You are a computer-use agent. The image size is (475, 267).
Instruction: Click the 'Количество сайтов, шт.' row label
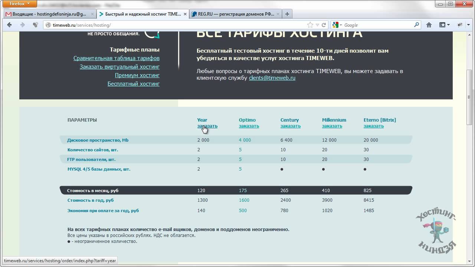(x=93, y=150)
